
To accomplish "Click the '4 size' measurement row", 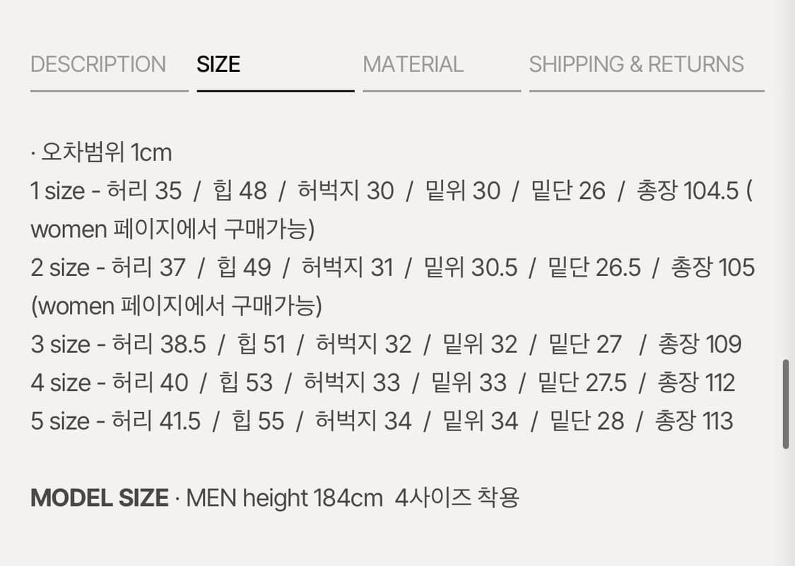I will tap(382, 382).
